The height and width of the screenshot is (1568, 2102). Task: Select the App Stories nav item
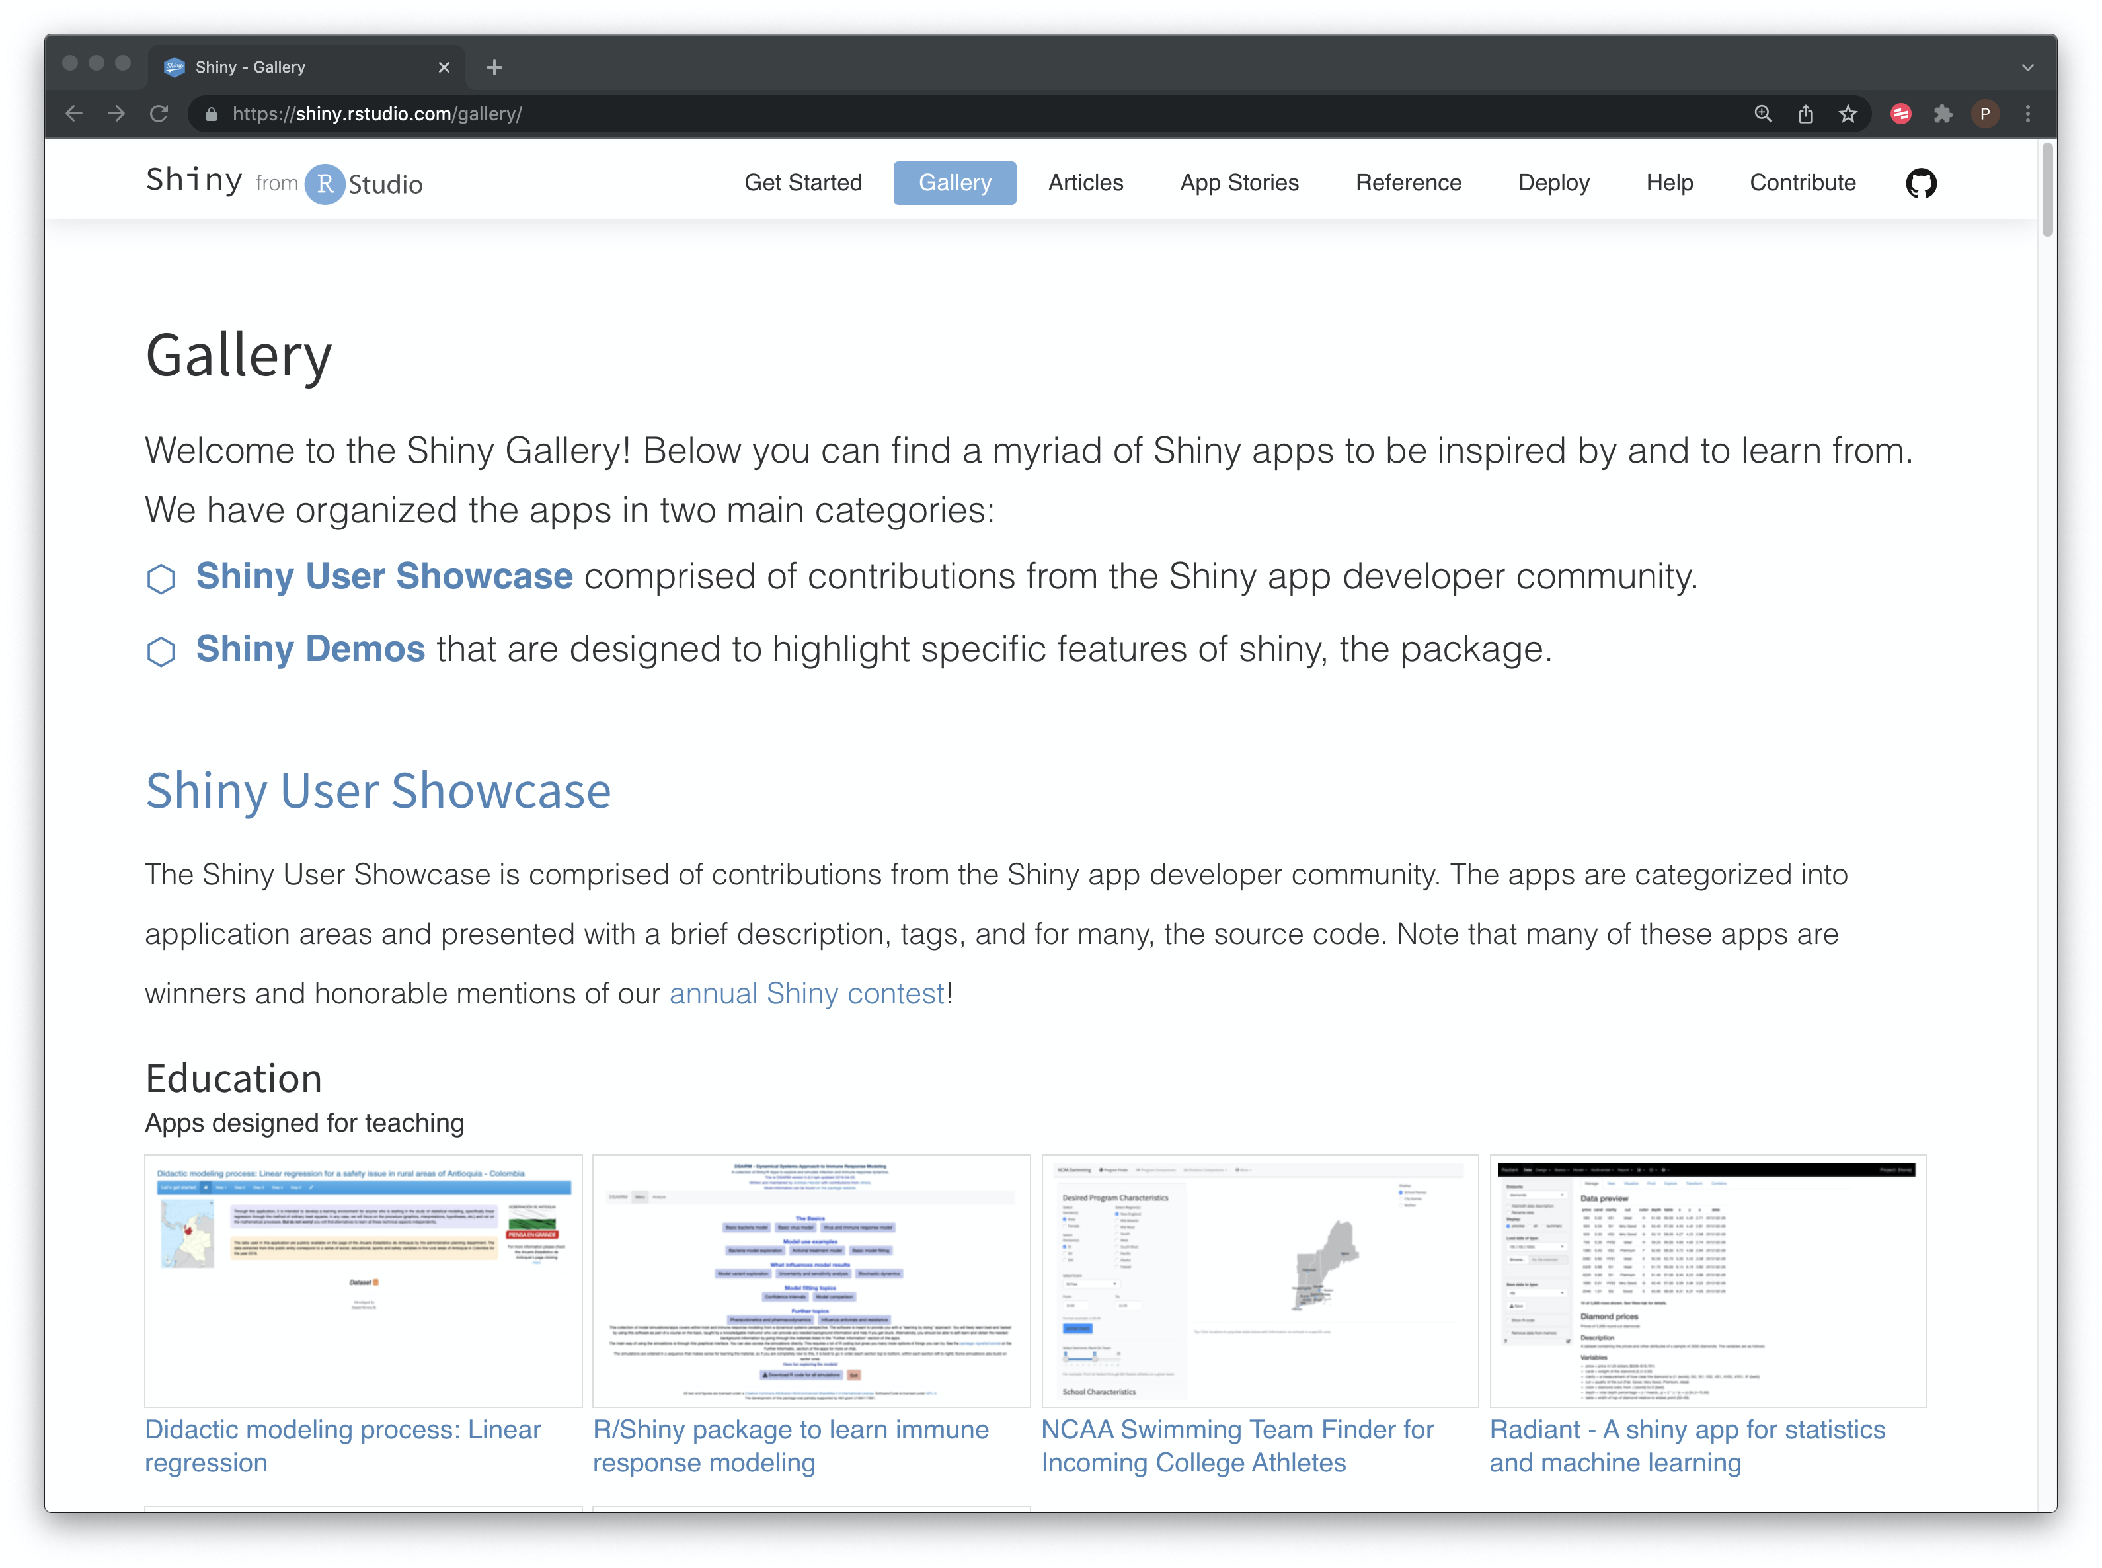click(x=1239, y=182)
